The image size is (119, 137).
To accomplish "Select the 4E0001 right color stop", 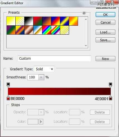I will 110,98.
